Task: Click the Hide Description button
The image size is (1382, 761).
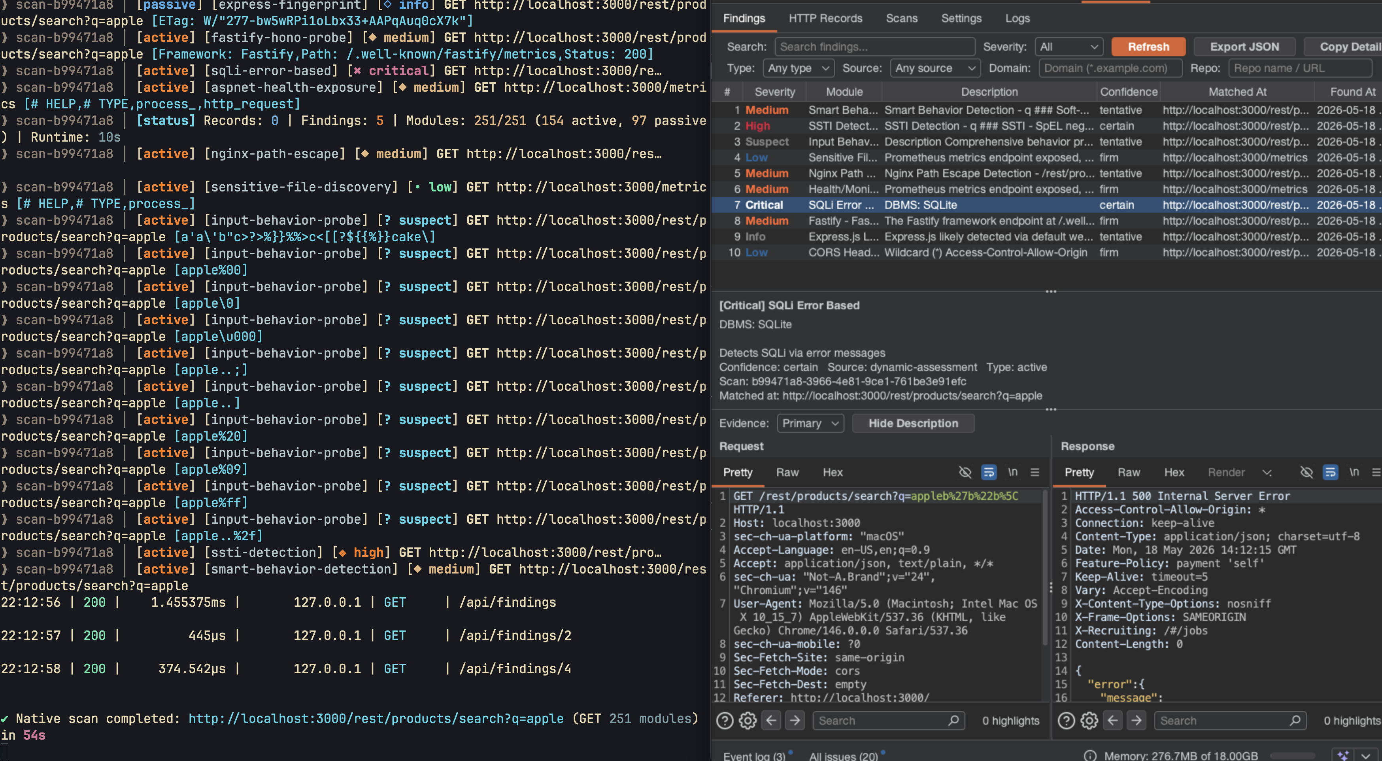Action: coord(913,424)
